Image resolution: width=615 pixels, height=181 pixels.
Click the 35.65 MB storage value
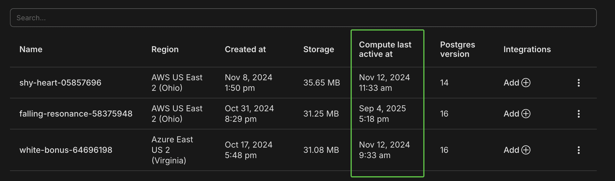[x=321, y=83]
